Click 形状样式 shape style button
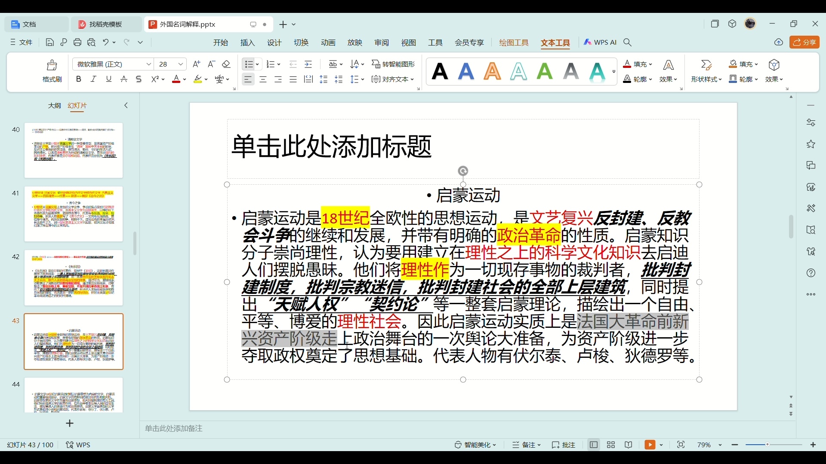This screenshot has height=464, width=826. pos(707,71)
